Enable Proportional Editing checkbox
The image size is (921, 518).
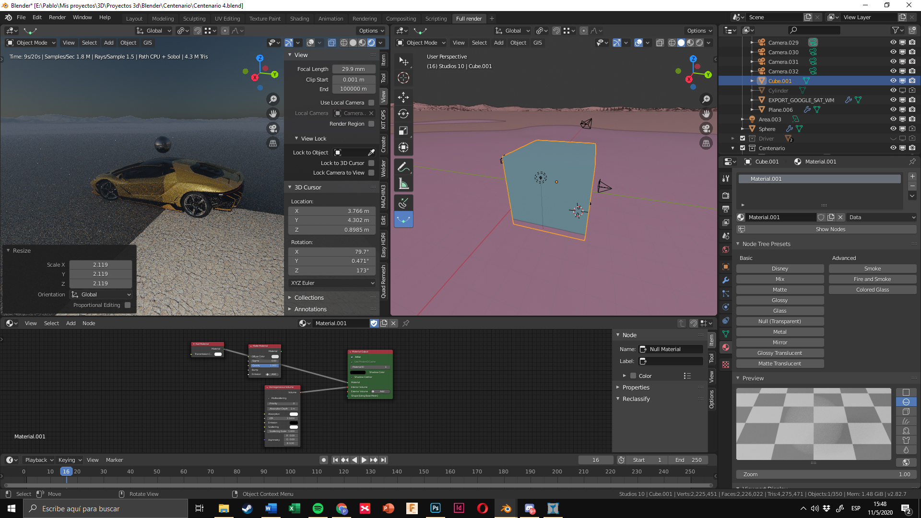point(128,305)
